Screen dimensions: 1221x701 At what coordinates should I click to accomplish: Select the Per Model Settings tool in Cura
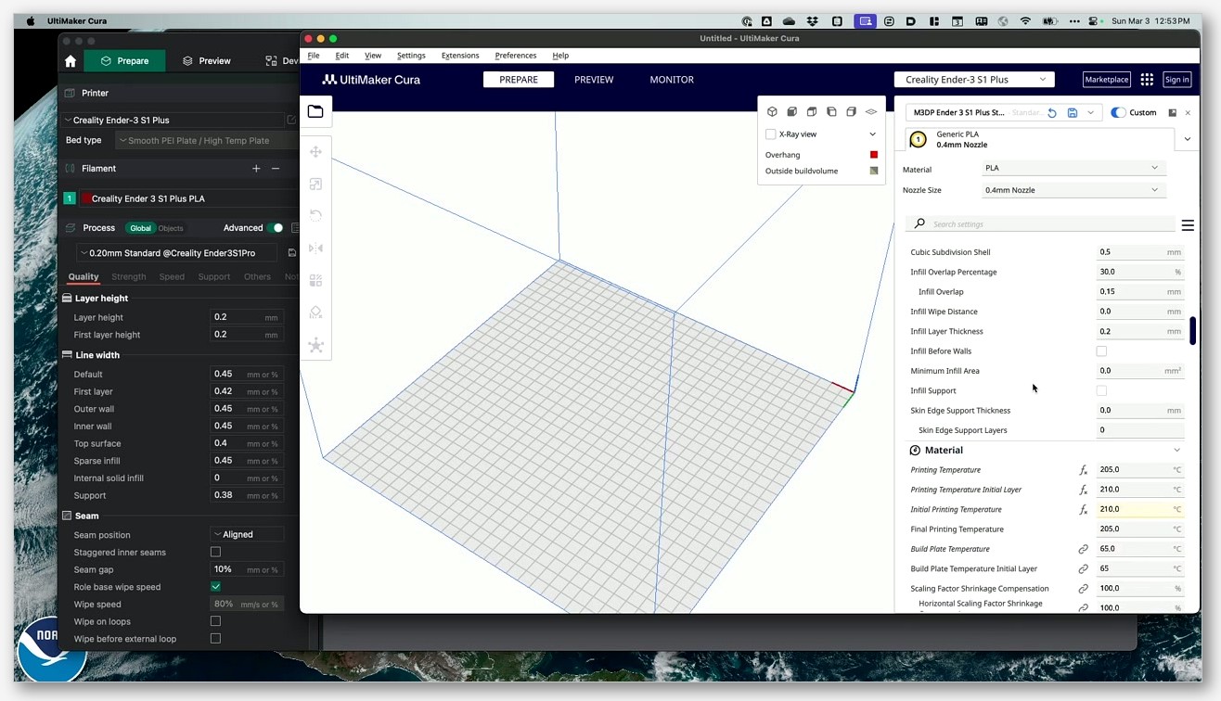pyautogui.click(x=315, y=280)
